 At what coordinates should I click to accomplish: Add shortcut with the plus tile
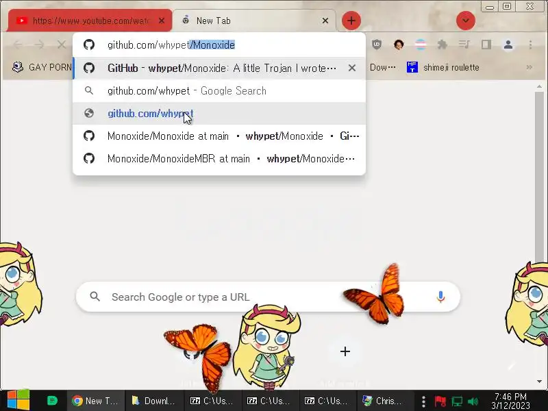click(x=345, y=351)
